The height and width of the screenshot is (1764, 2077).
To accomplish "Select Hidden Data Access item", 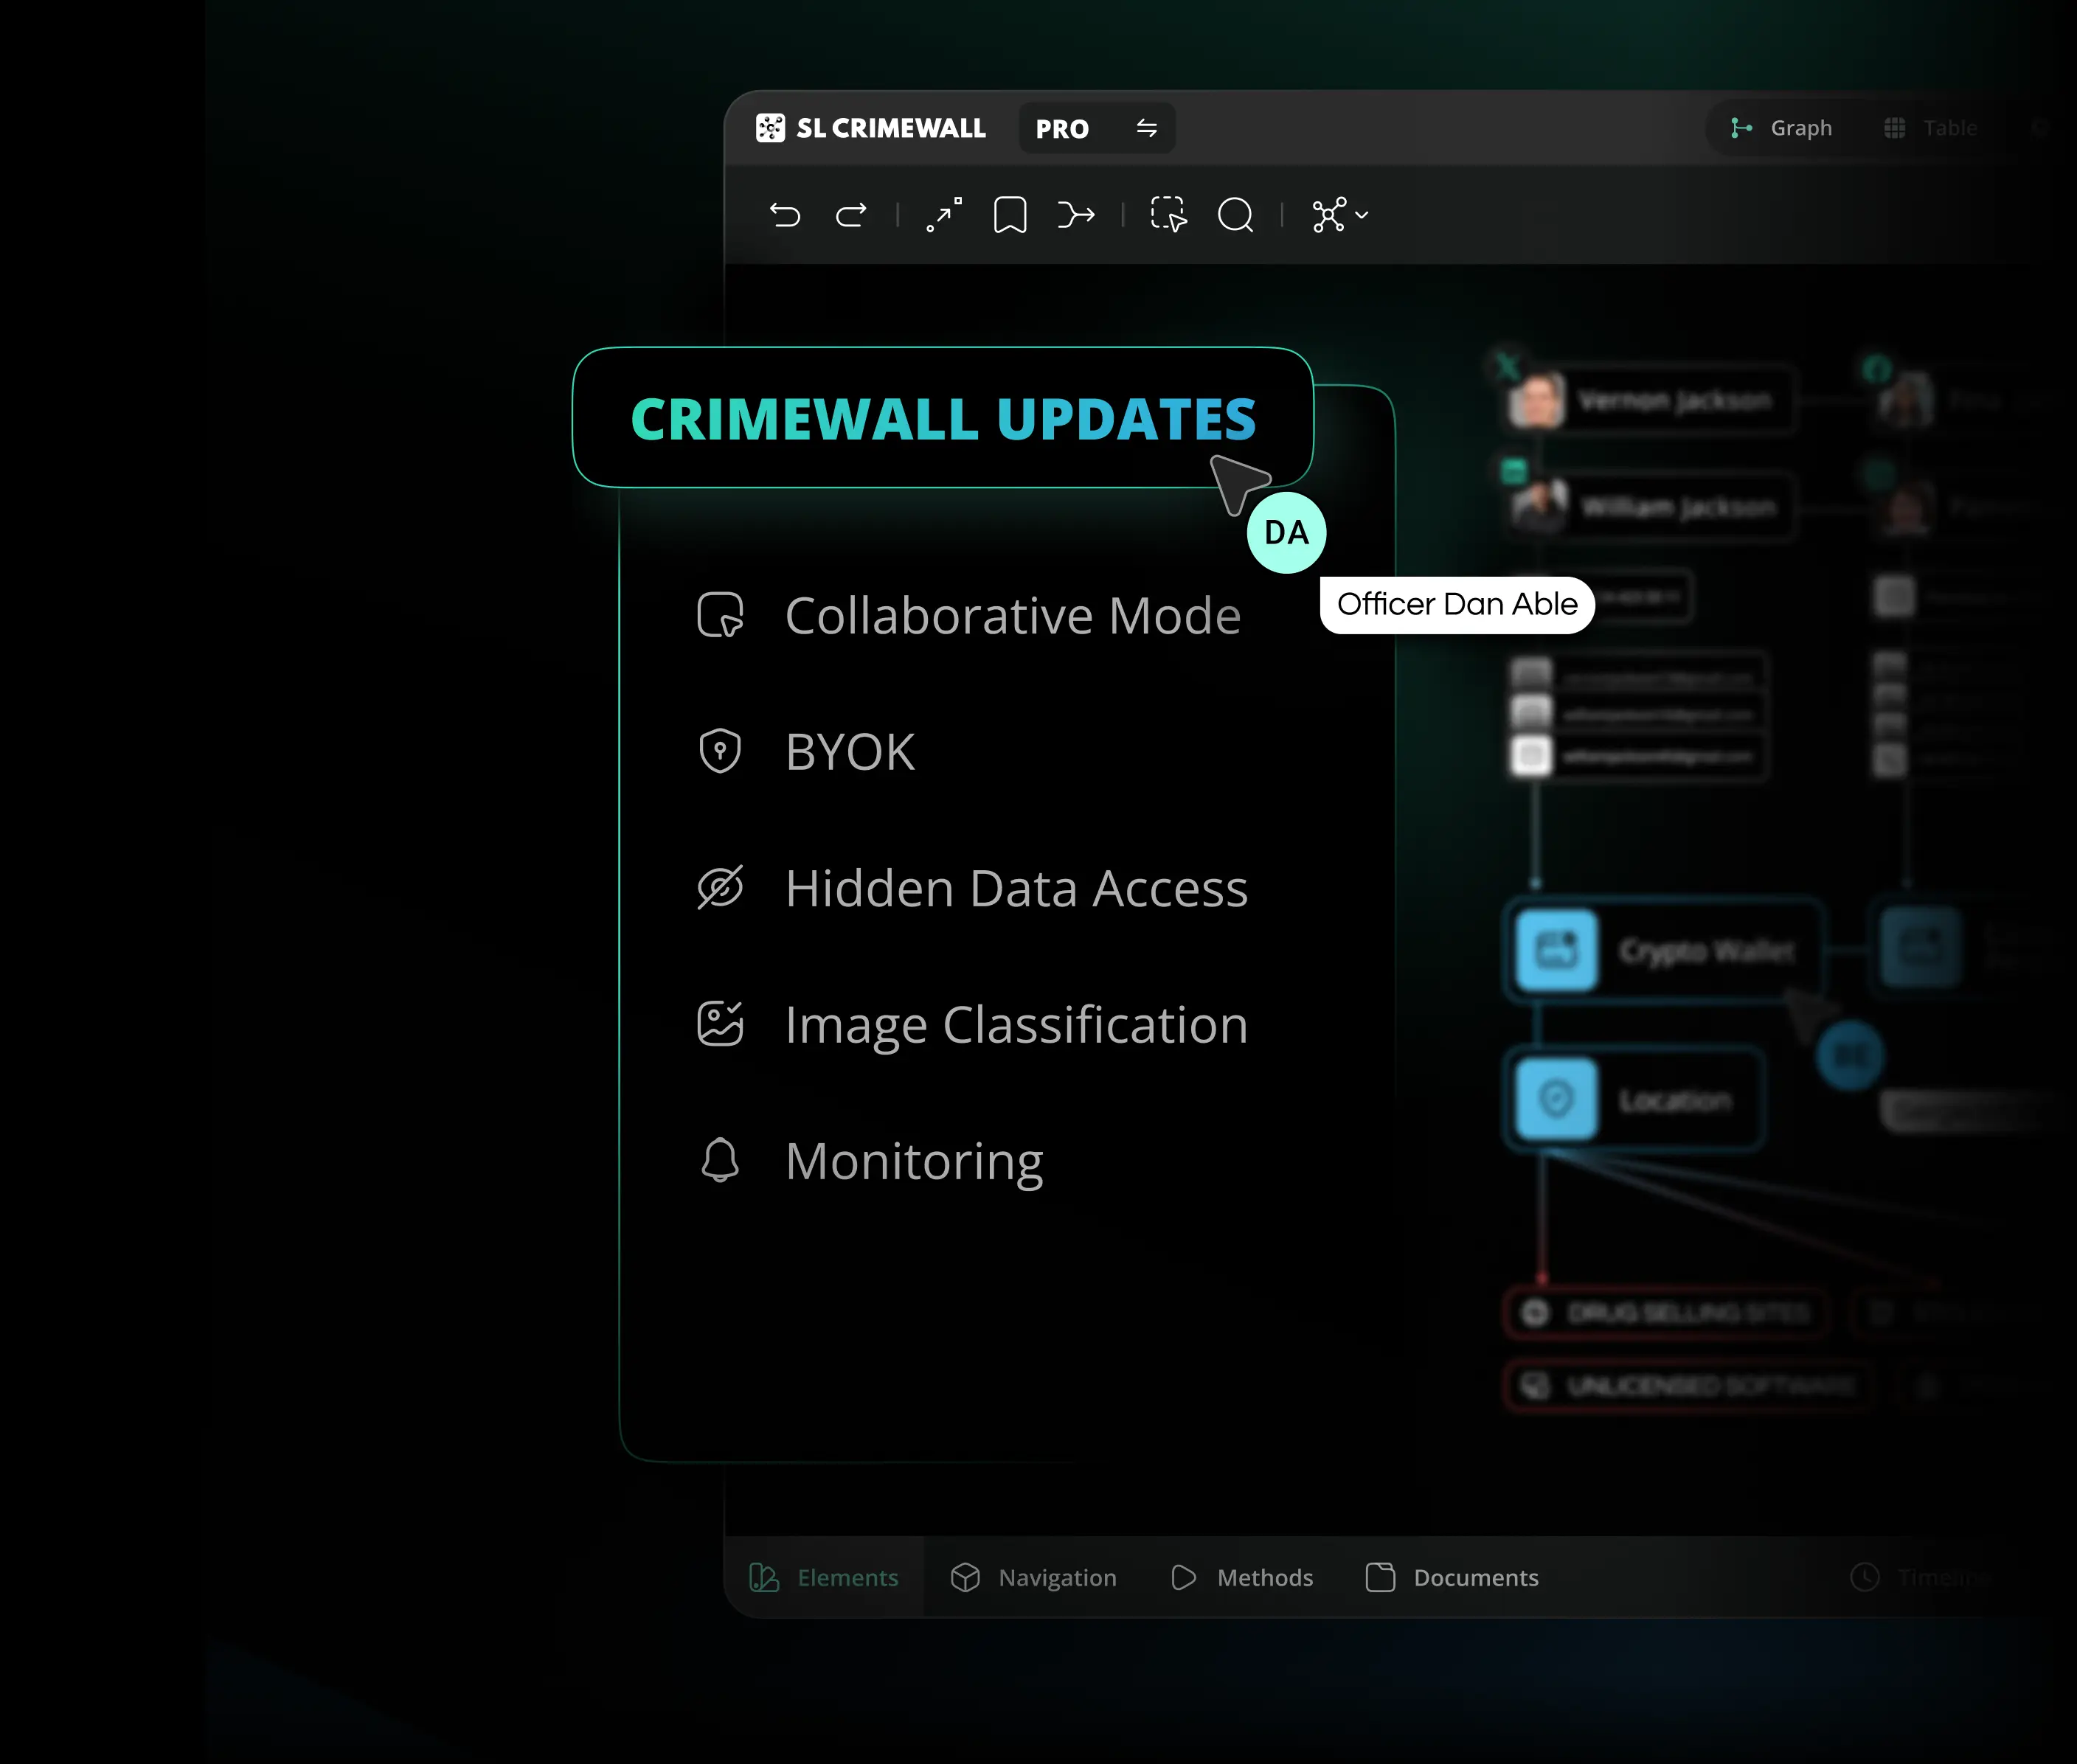I will pos(1015,888).
